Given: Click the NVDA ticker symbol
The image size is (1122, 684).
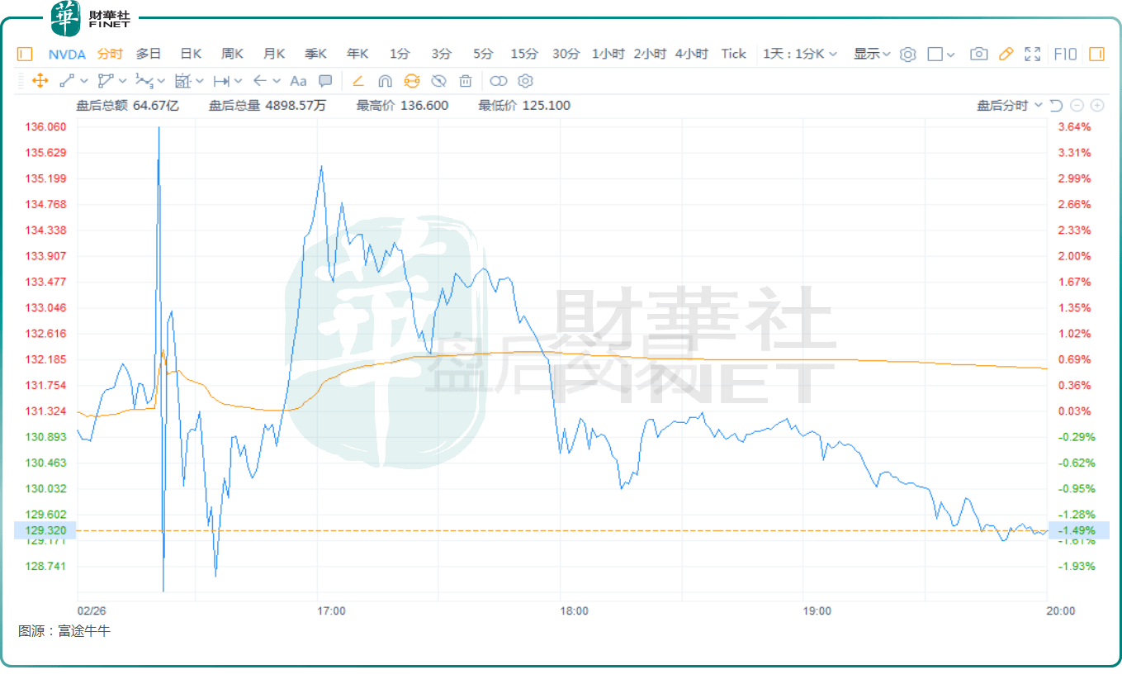Looking at the screenshot, I should (x=67, y=54).
